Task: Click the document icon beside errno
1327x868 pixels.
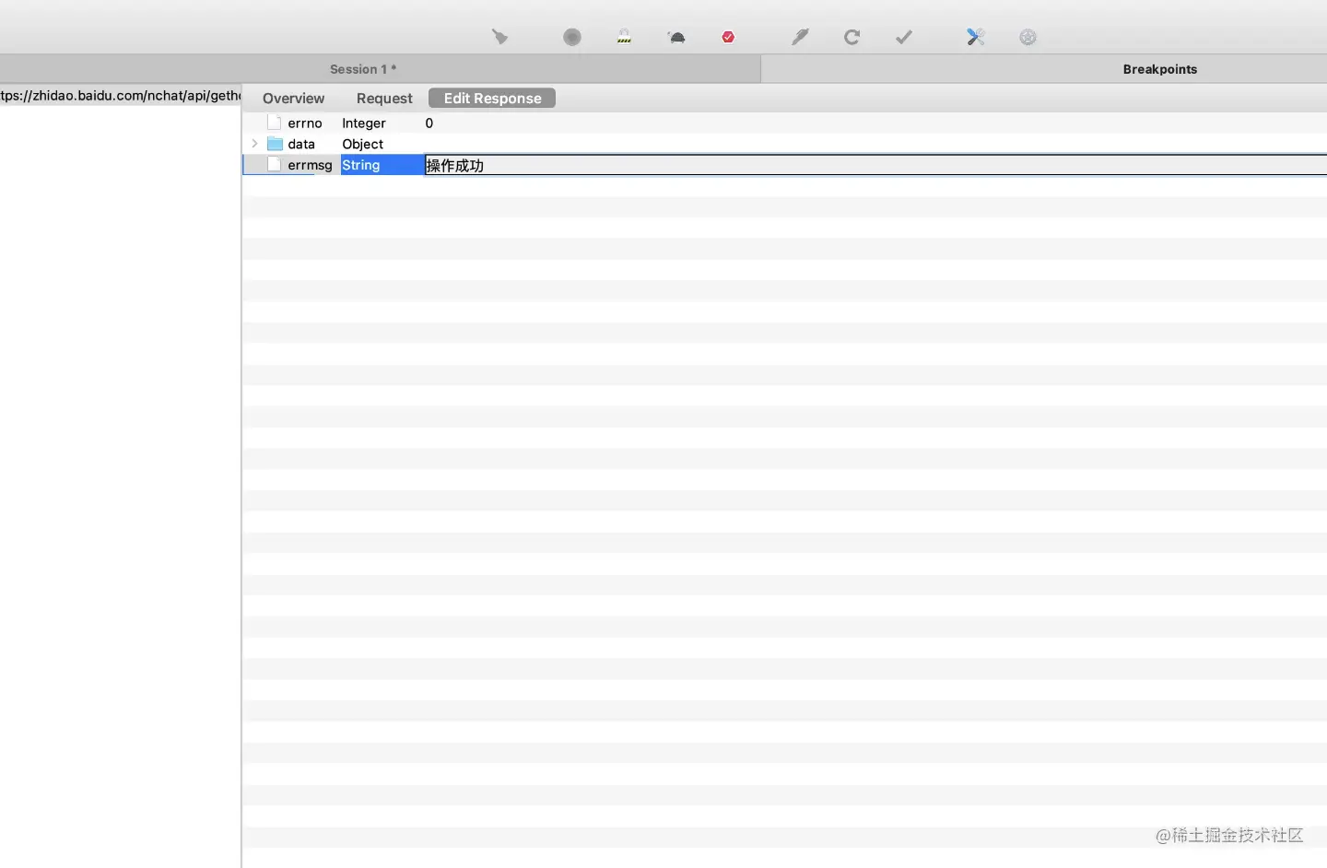Action: click(274, 123)
